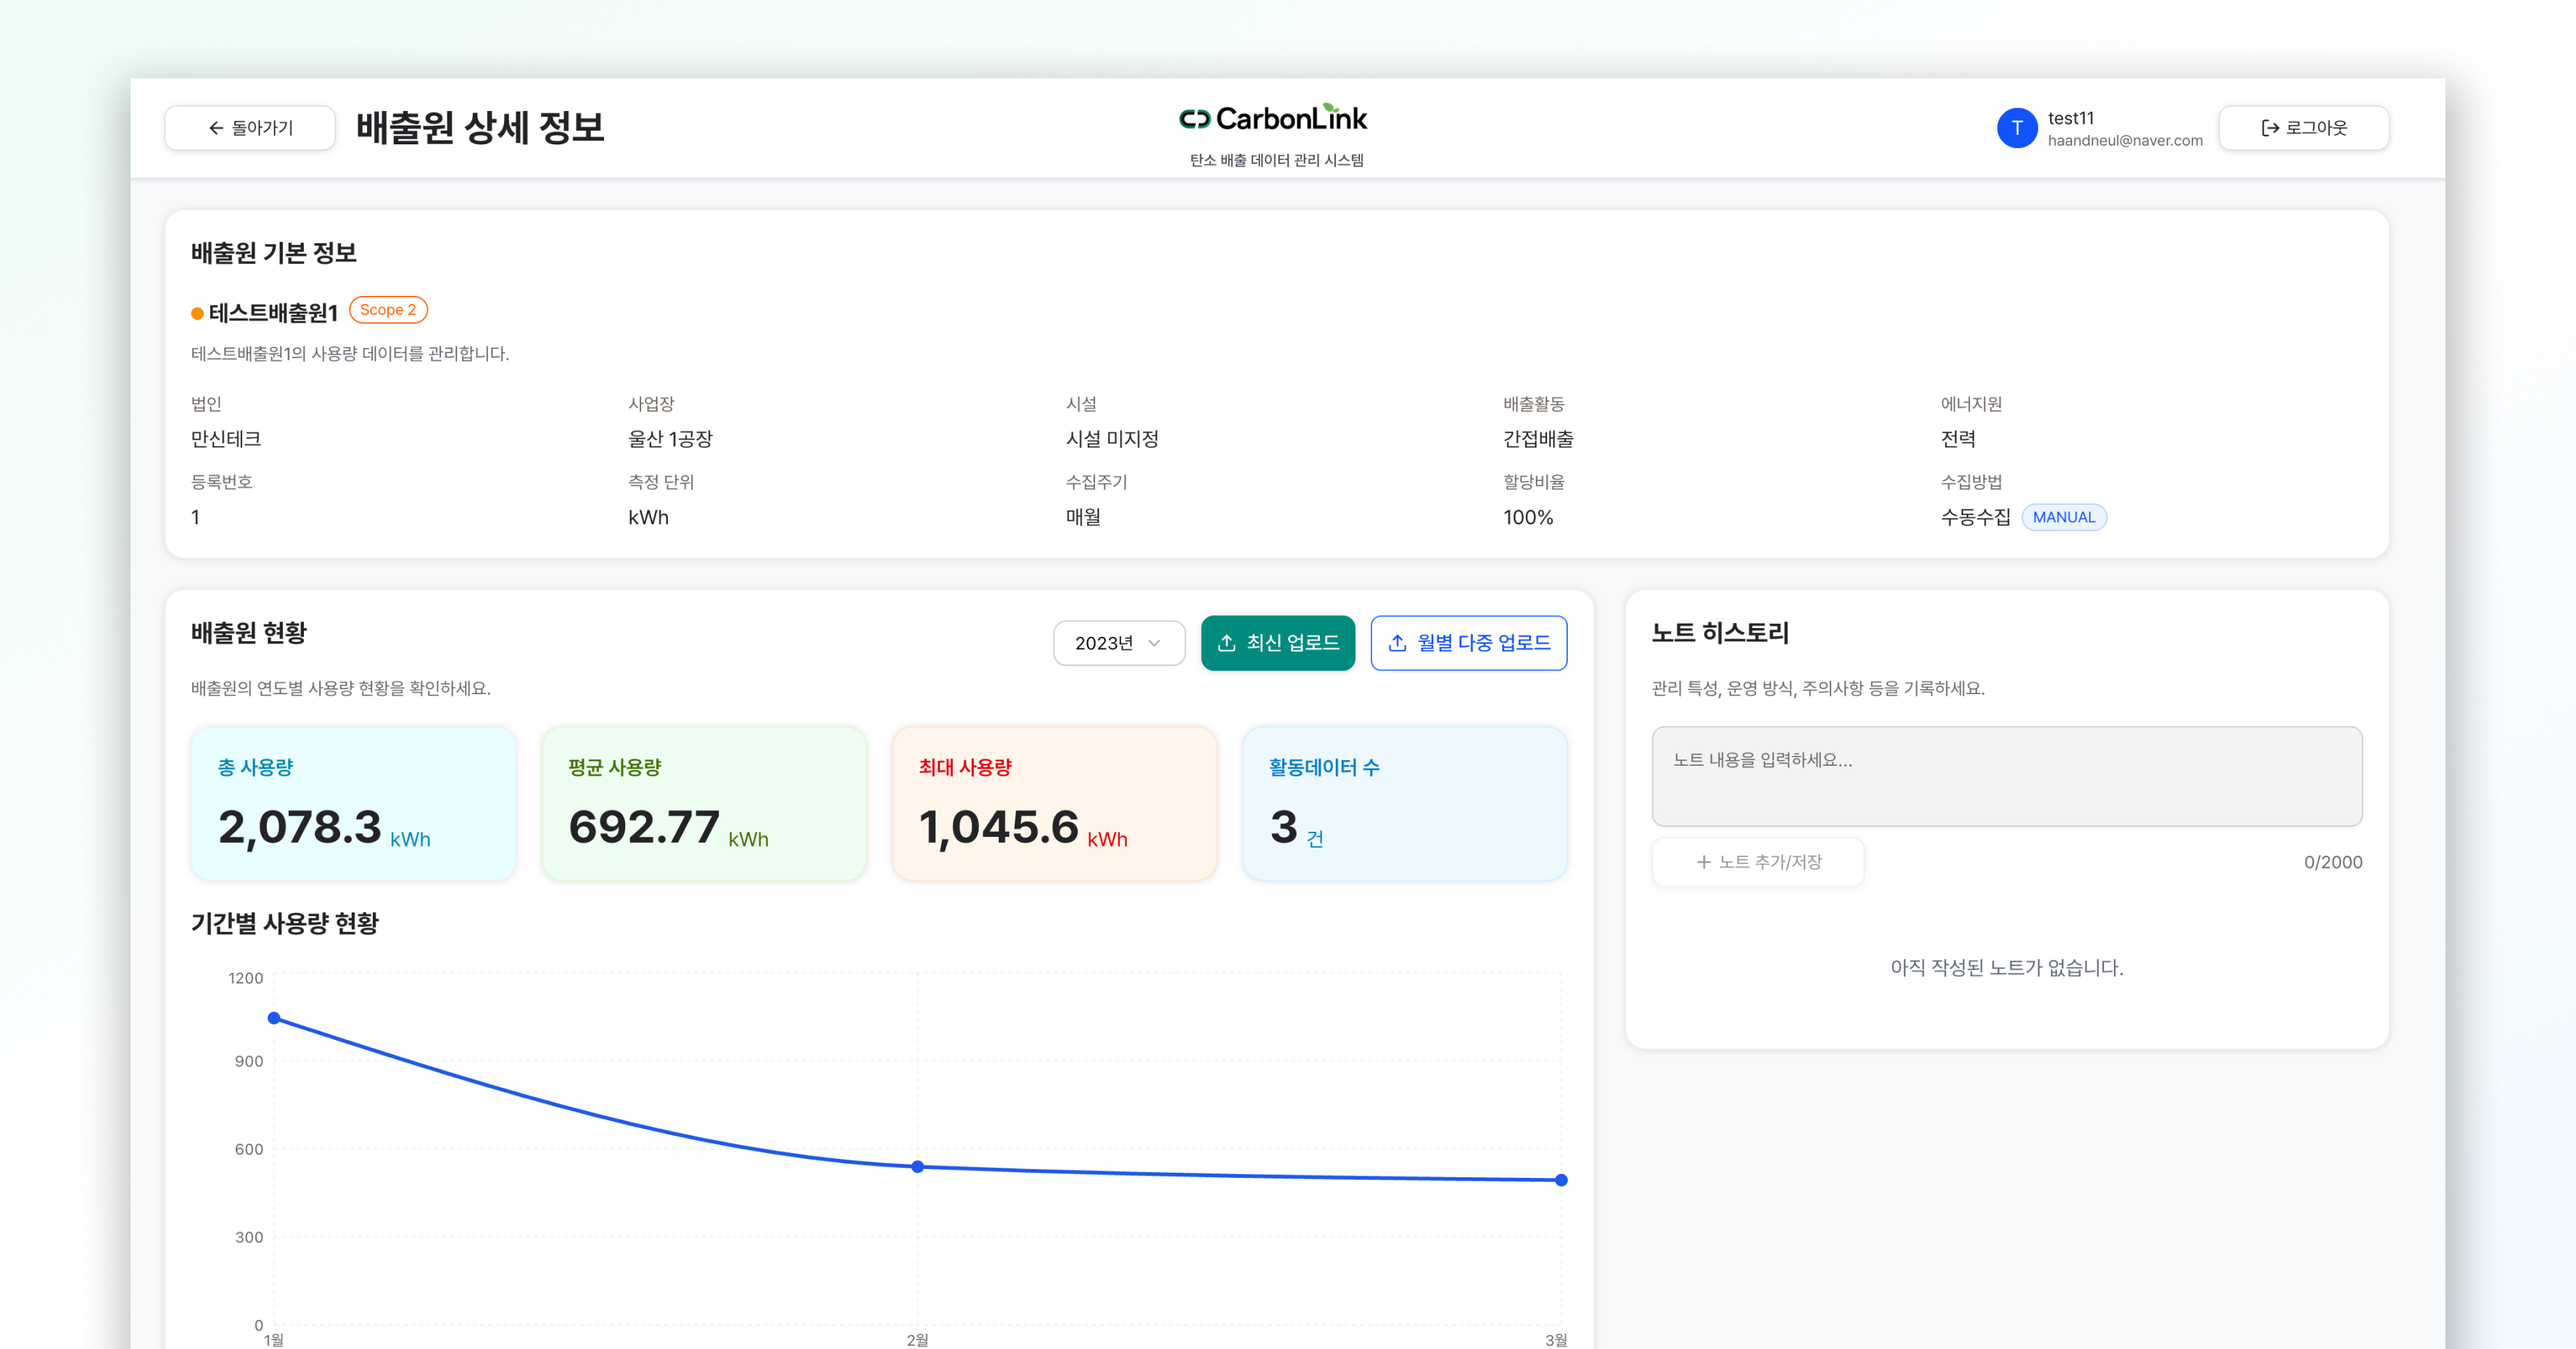Click the plus icon for 노트 추가/저장
This screenshot has width=2576, height=1349.
(1704, 862)
